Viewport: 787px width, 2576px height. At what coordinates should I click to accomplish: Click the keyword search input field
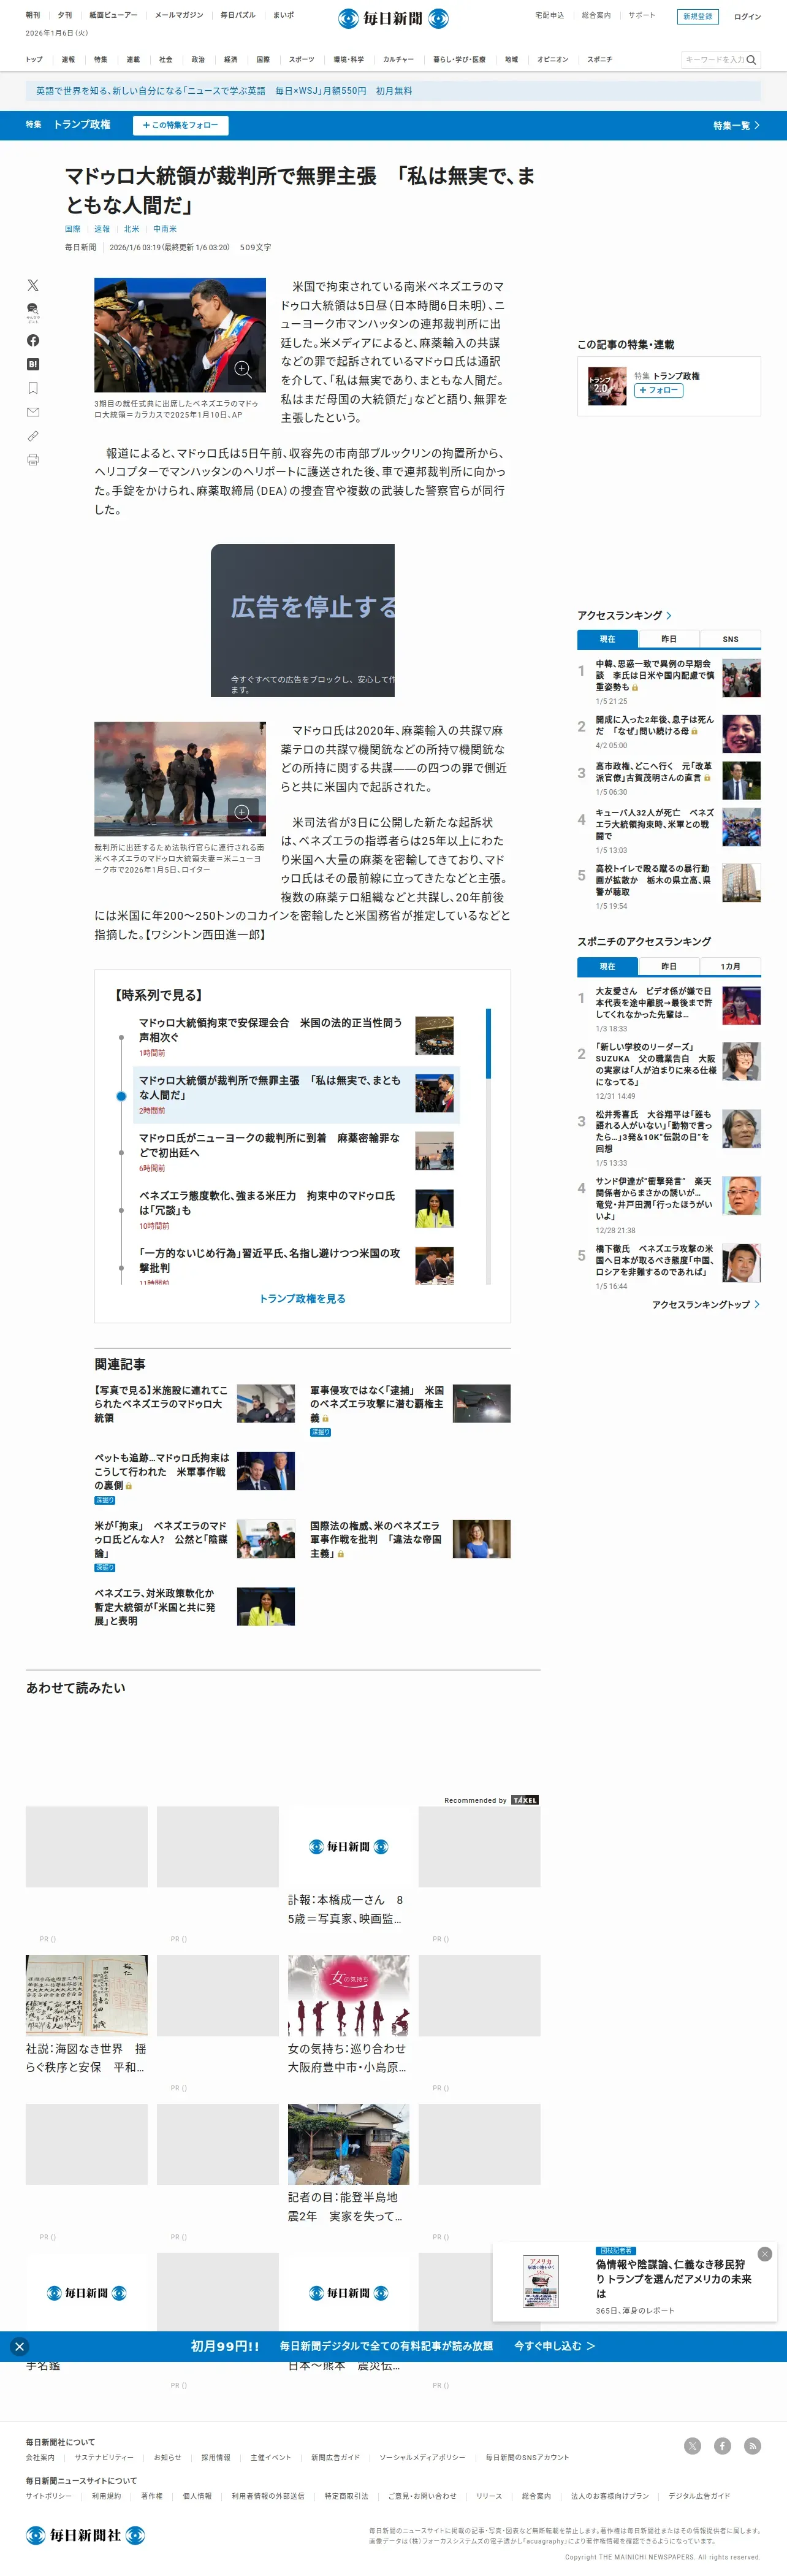pyautogui.click(x=713, y=60)
